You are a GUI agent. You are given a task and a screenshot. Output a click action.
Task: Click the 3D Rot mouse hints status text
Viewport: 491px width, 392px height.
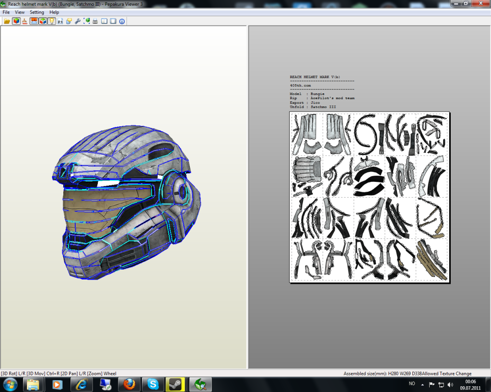pos(58,373)
